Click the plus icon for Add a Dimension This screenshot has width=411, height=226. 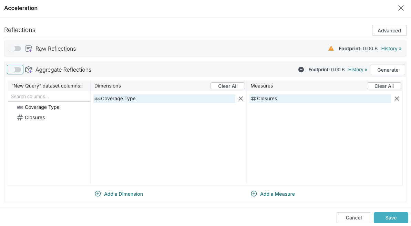[x=98, y=194]
